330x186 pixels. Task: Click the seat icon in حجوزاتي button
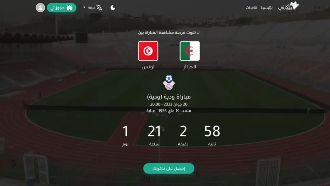[x=69, y=8]
